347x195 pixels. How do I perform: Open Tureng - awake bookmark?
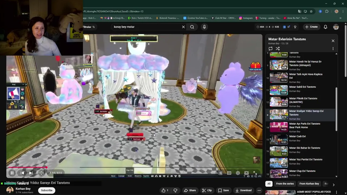(x=268, y=18)
